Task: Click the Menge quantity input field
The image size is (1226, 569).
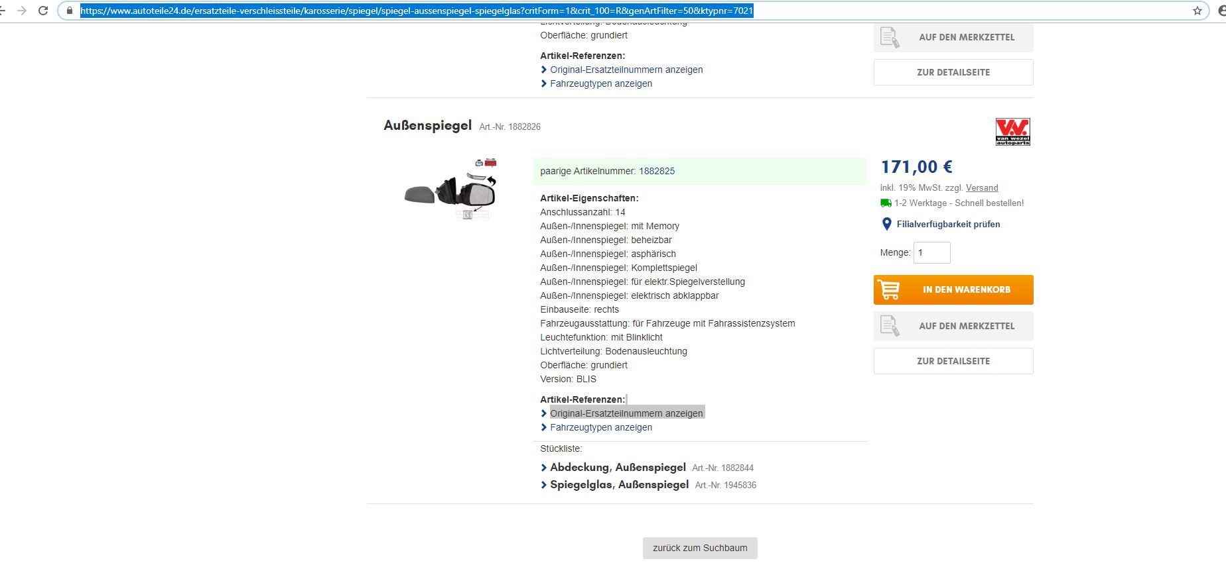Action: point(931,253)
